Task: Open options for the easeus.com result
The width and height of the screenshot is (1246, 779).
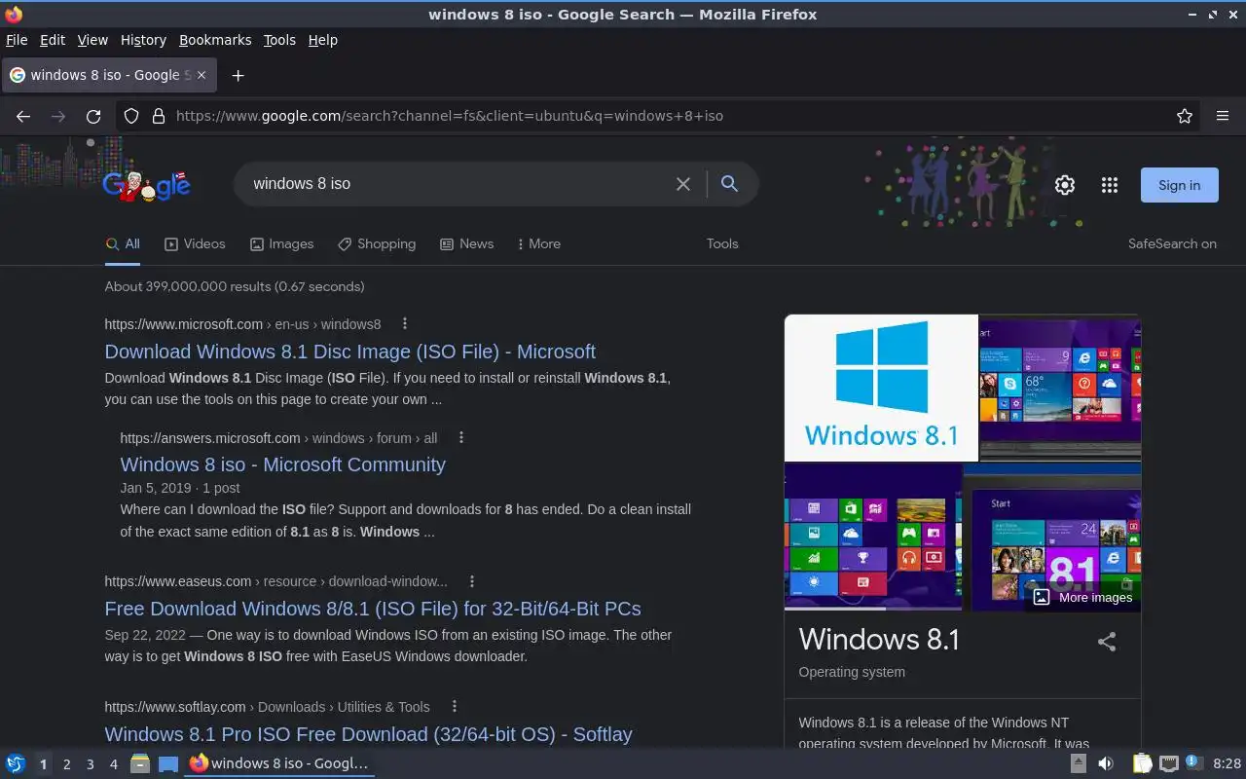Action: 472,581
